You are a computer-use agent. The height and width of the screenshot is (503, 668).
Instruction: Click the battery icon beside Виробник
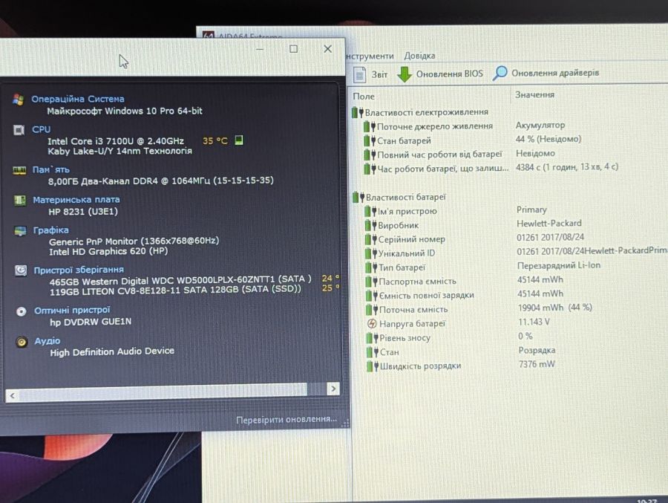[371, 225]
